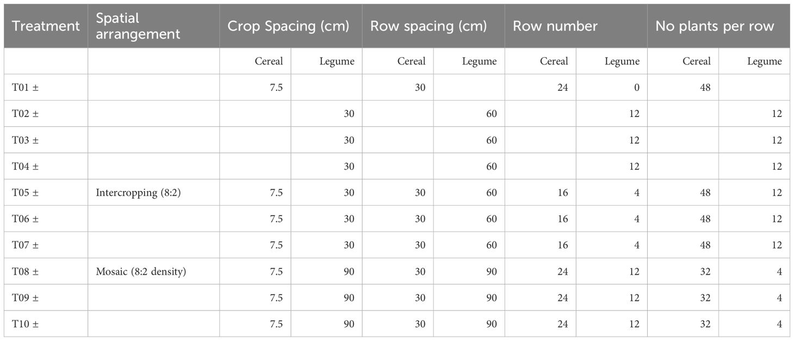Select the T04 ± row label
794x341 pixels.
pyautogui.click(x=25, y=166)
